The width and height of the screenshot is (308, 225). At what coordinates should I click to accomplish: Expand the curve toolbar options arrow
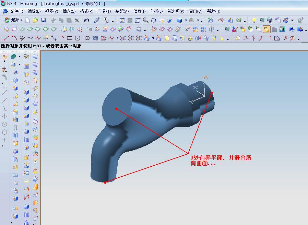pos(228,39)
